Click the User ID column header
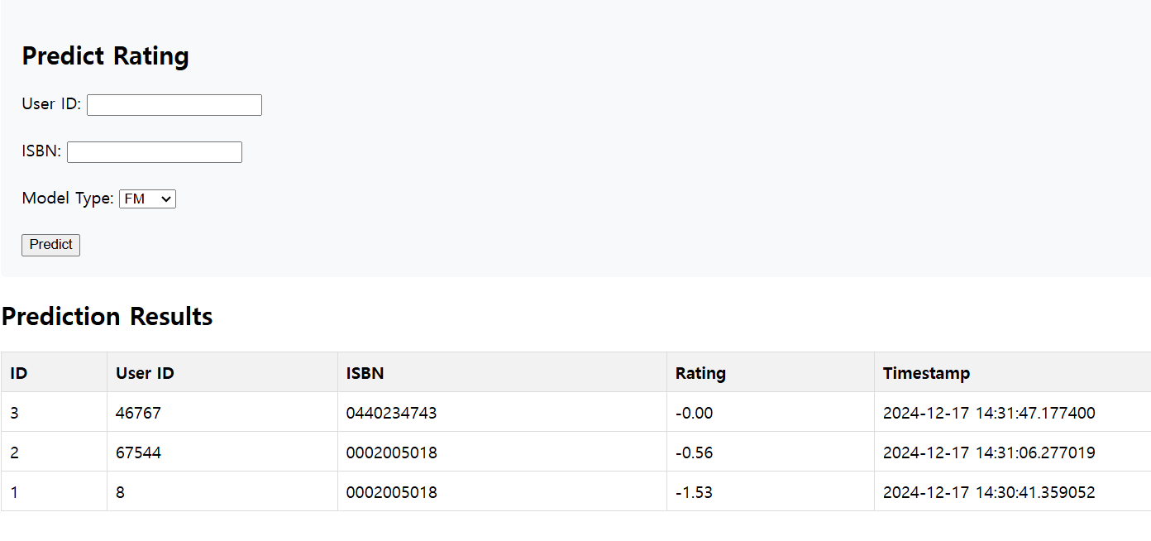This screenshot has height=541, width=1151. coord(222,372)
